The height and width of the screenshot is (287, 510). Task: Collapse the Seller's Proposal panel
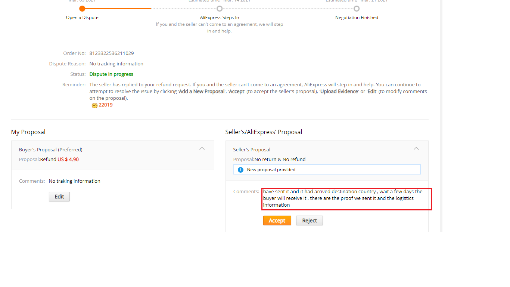416,149
